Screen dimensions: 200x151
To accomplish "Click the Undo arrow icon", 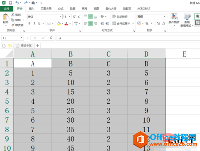I will point(17,3).
